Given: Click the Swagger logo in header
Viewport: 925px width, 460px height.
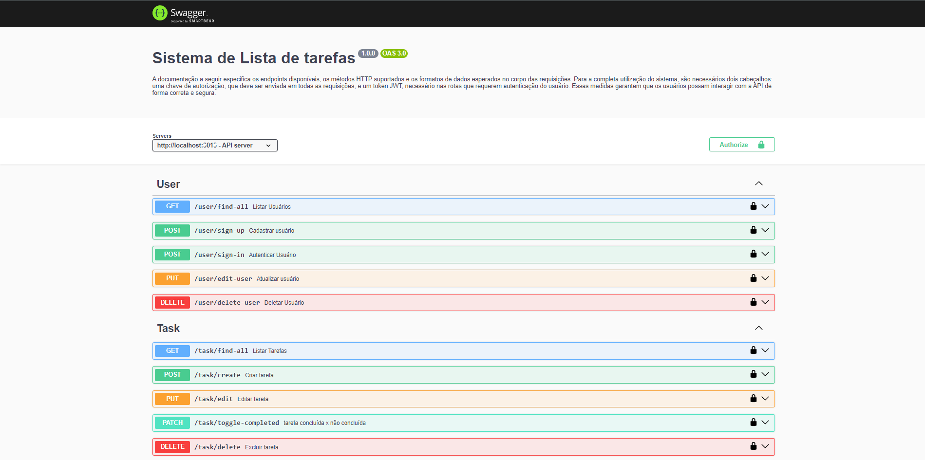Looking at the screenshot, I should (183, 14).
